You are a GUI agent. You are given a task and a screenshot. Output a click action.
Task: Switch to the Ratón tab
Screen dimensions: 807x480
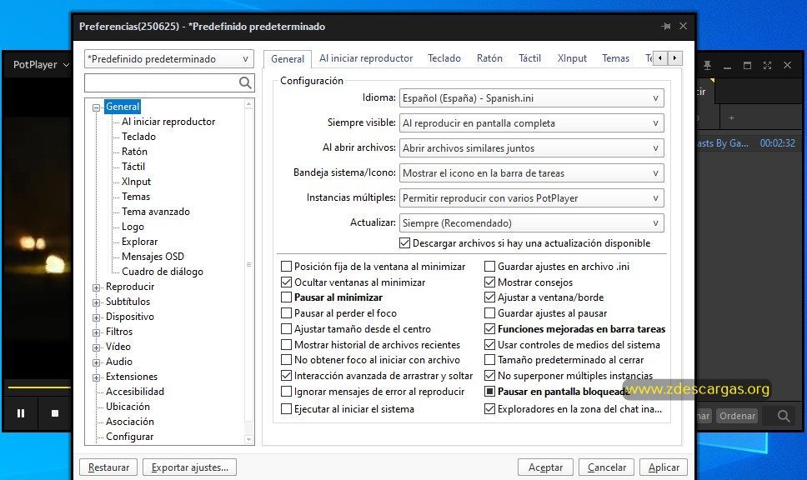pos(489,58)
